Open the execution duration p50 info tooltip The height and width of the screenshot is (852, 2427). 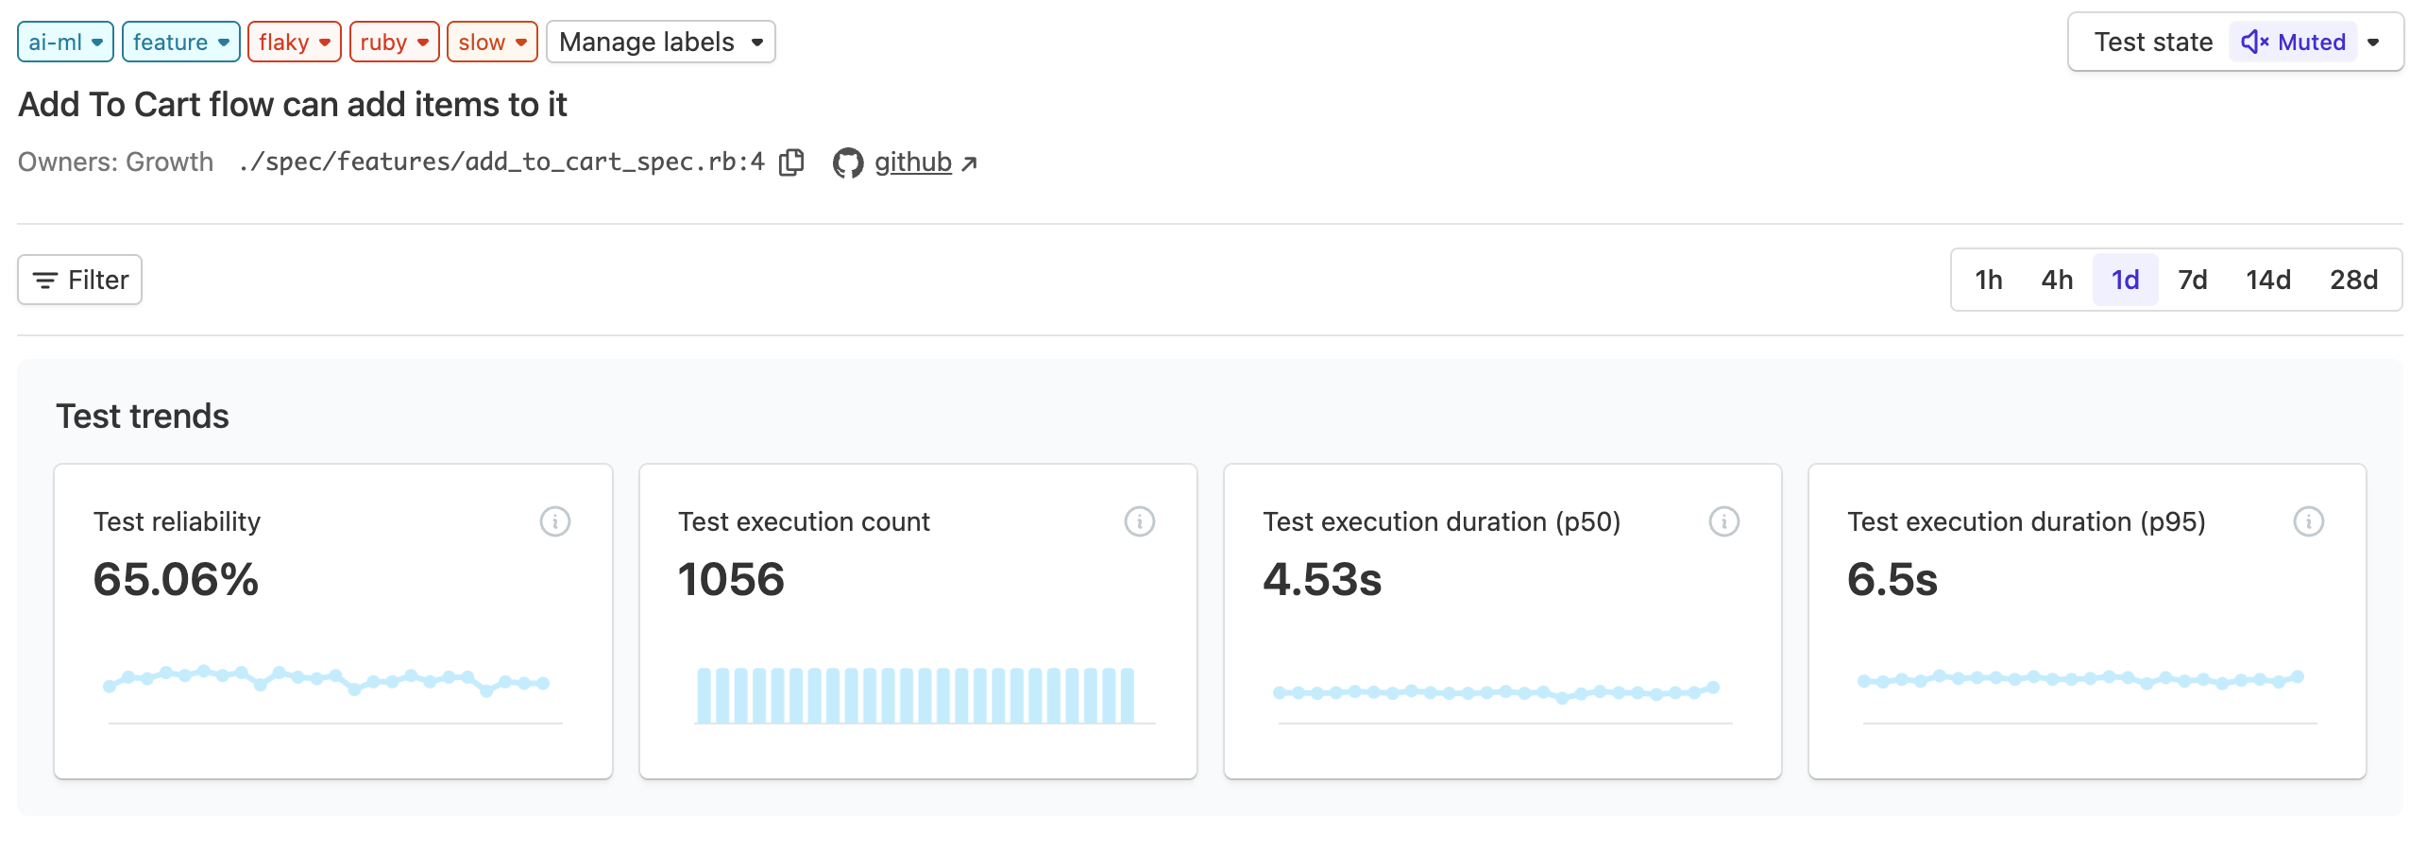click(1724, 520)
